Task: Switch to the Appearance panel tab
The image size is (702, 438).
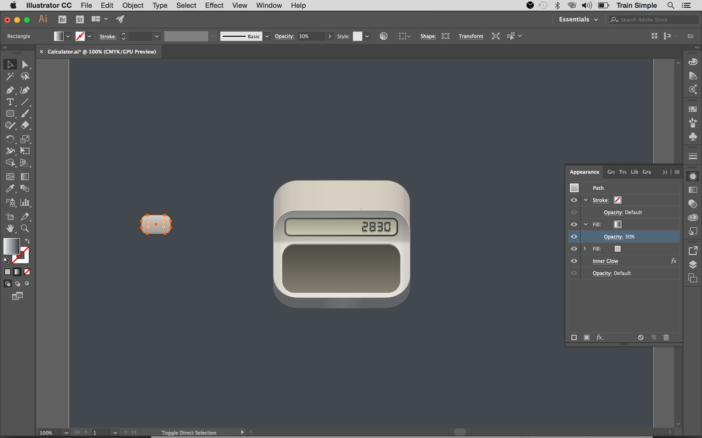Action: tap(584, 172)
